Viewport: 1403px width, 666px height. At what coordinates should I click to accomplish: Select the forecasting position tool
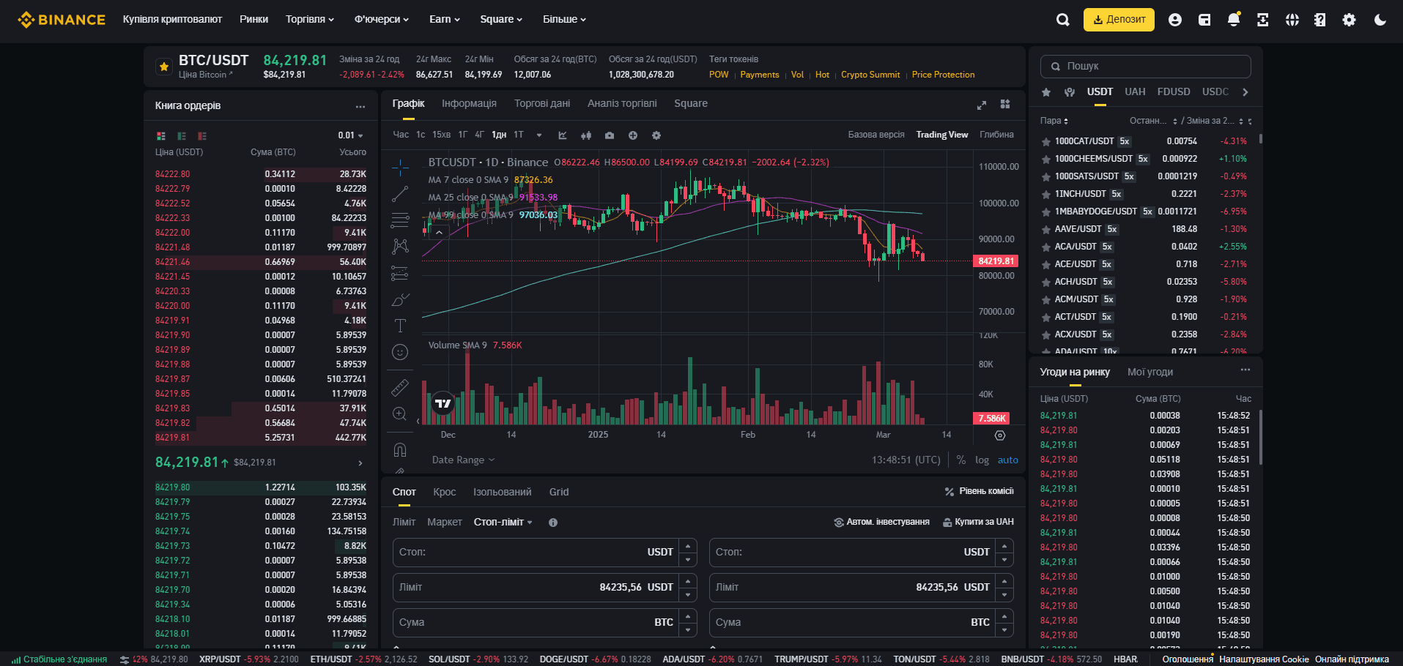[400, 273]
